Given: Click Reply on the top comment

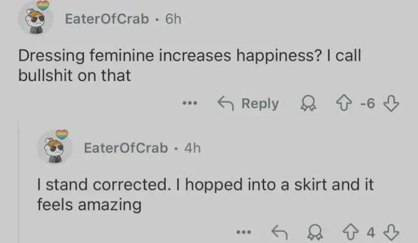Looking at the screenshot, I should (248, 104).
